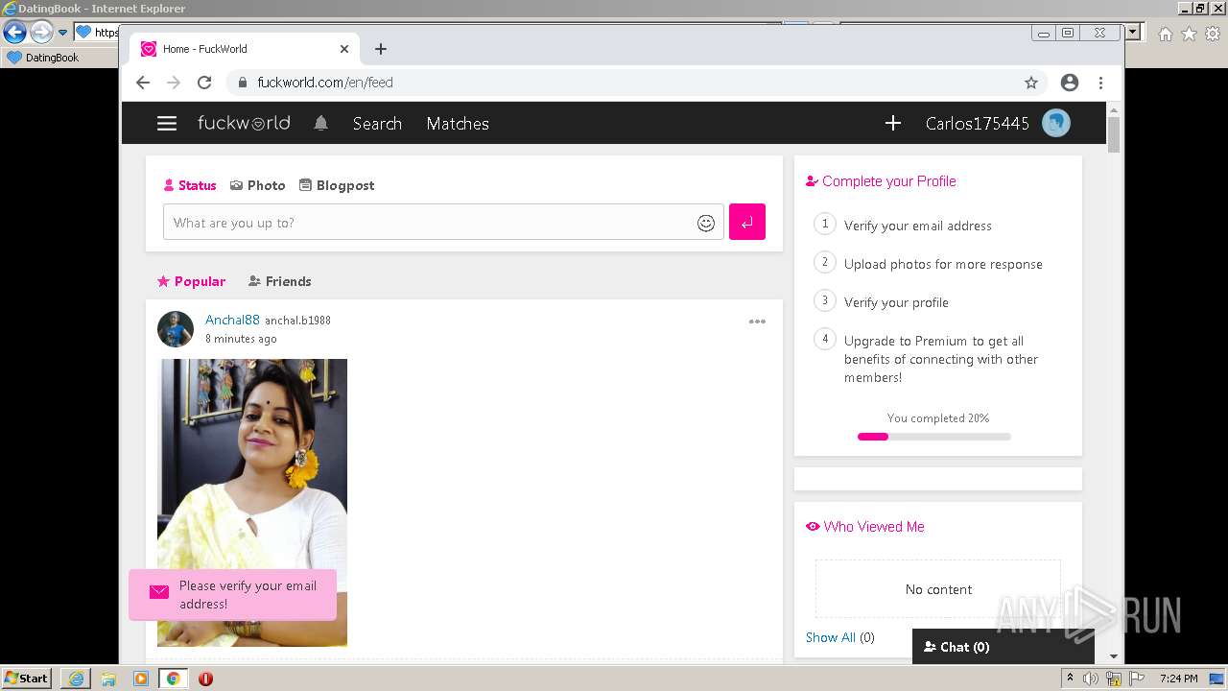Open Anchal88's posted photo
Viewport: 1228px width, 691px height.
[252, 503]
